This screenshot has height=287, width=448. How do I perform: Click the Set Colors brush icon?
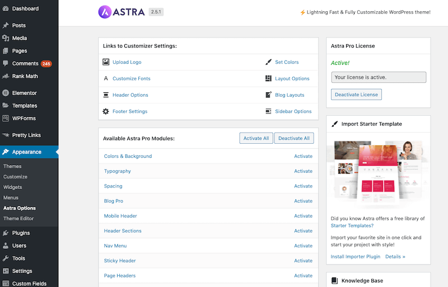[x=268, y=62]
